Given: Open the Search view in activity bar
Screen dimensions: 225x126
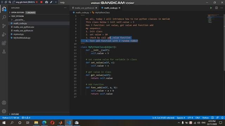Looking at the screenshot, I should coord(4,17).
